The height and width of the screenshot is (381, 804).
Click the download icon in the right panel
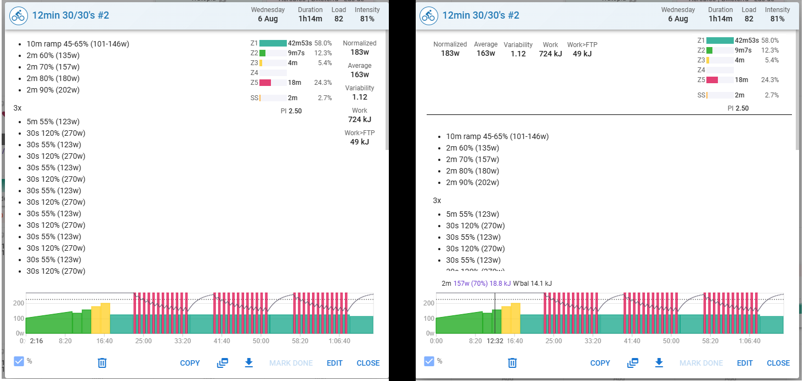click(659, 363)
